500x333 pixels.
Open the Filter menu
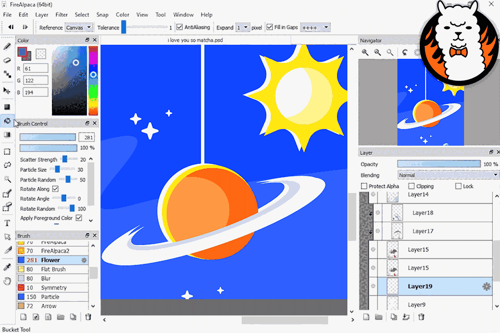click(x=61, y=15)
